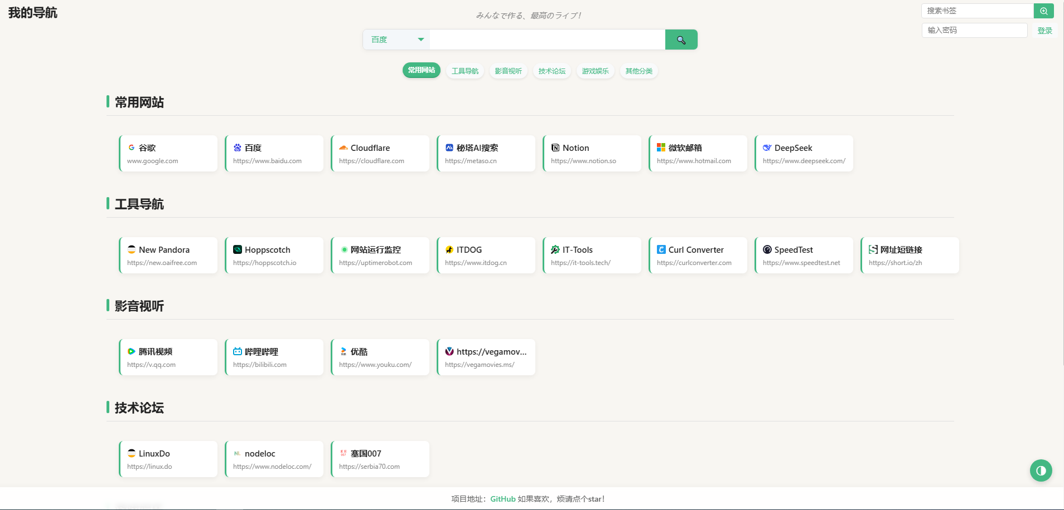Open the 百度 search engine dropdown
The width and height of the screenshot is (1064, 510).
point(396,40)
